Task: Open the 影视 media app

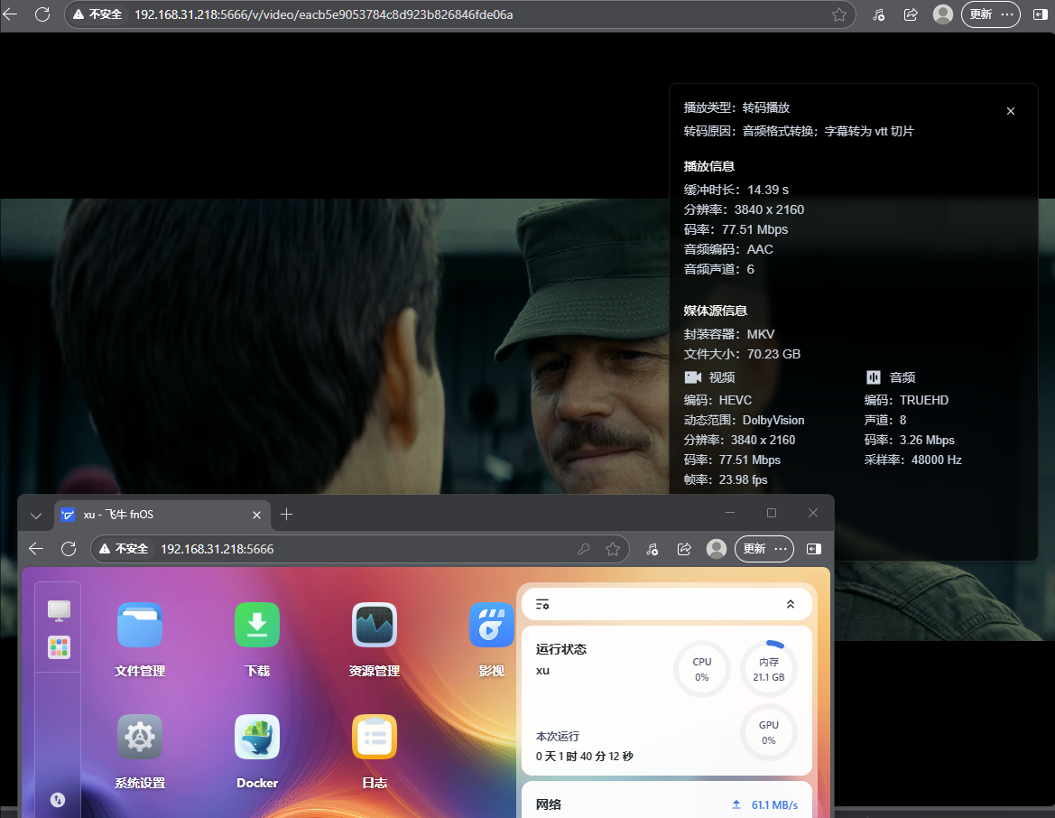Action: point(491,625)
